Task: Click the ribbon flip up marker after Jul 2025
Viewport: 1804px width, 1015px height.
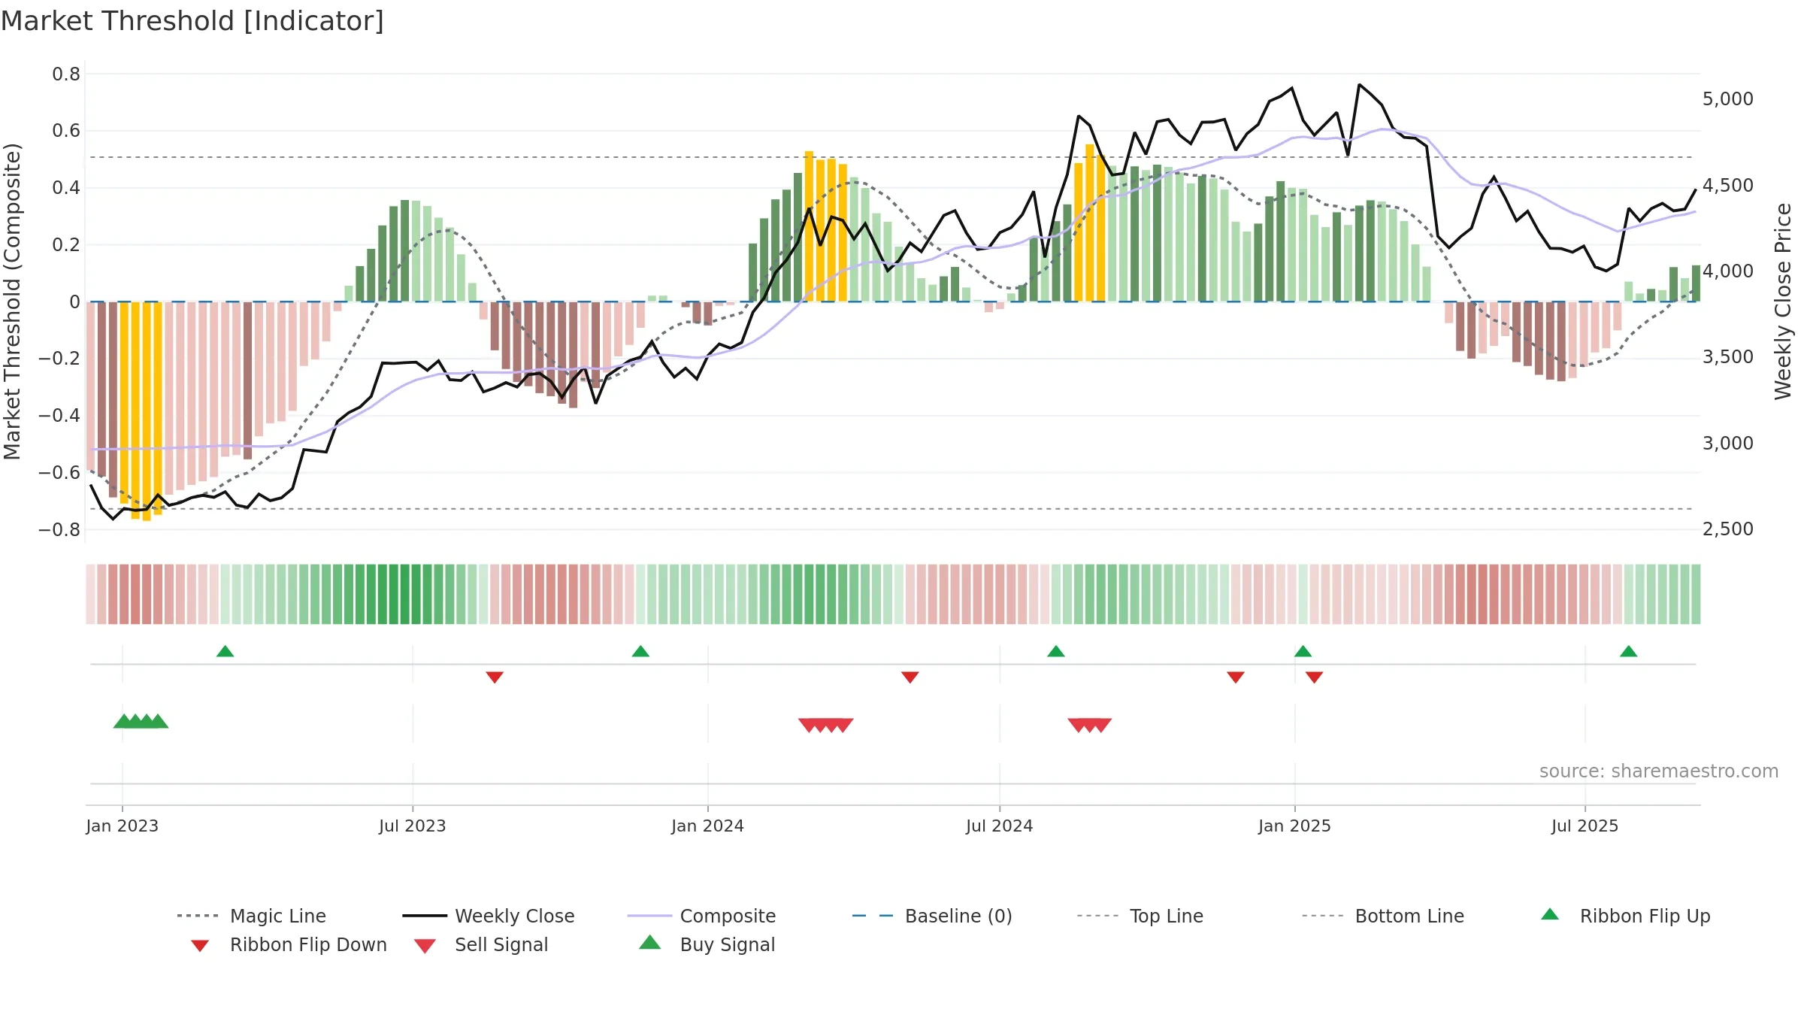Action: coord(1628,651)
